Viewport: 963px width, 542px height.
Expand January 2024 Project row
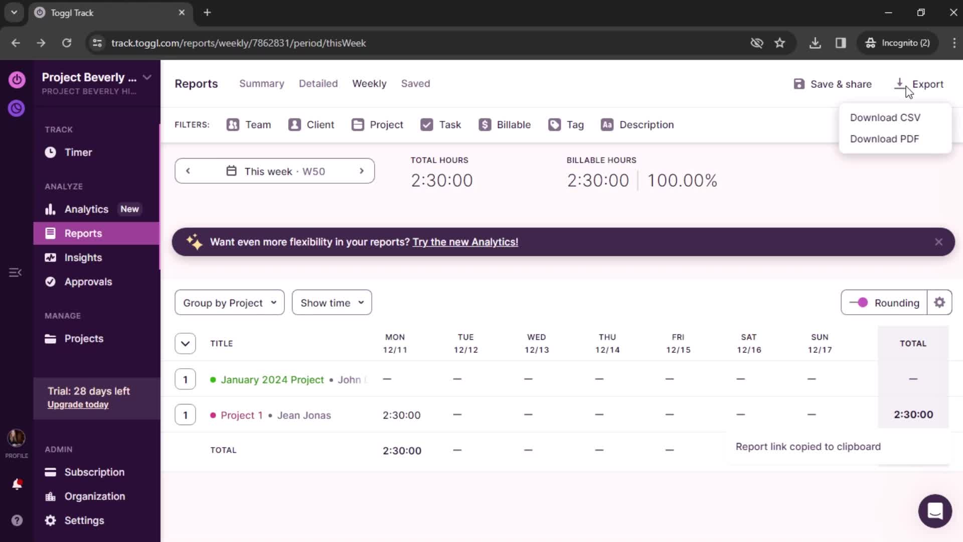click(185, 379)
